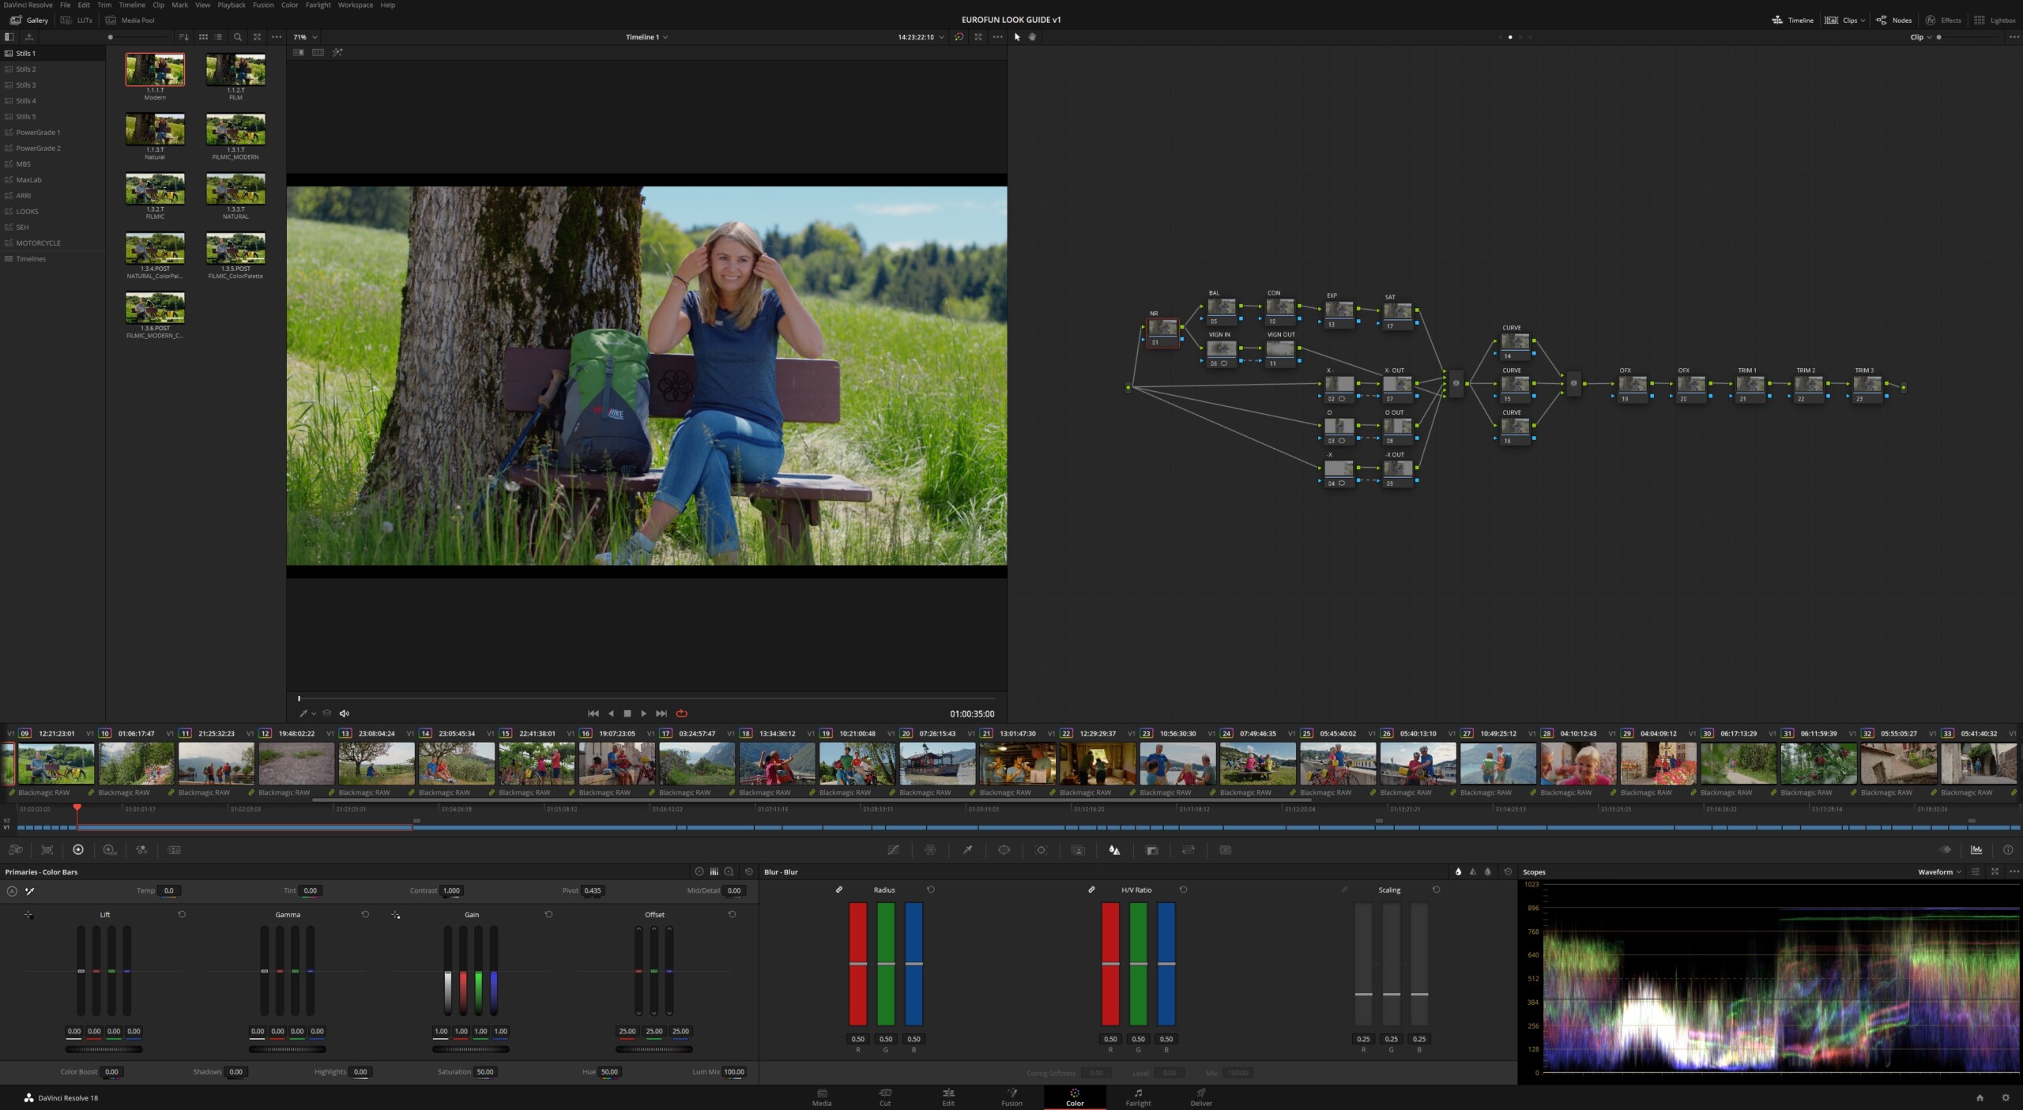
Task: Adjust the red Radius blur slider
Action: (x=857, y=964)
